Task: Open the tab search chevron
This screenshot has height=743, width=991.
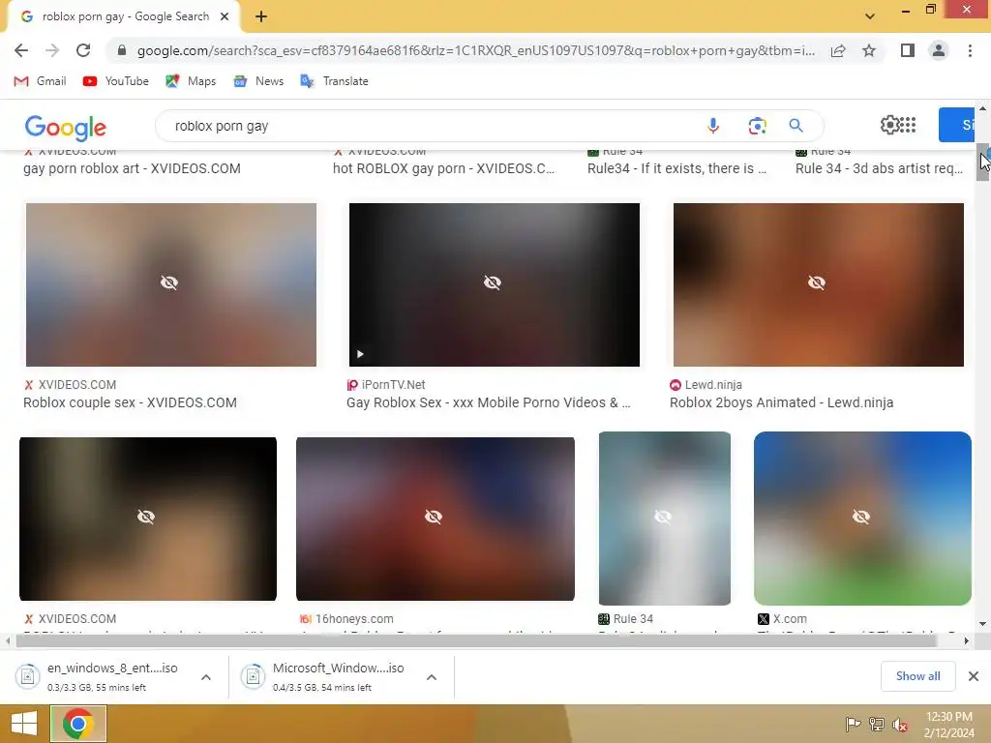Action: pos(870,16)
